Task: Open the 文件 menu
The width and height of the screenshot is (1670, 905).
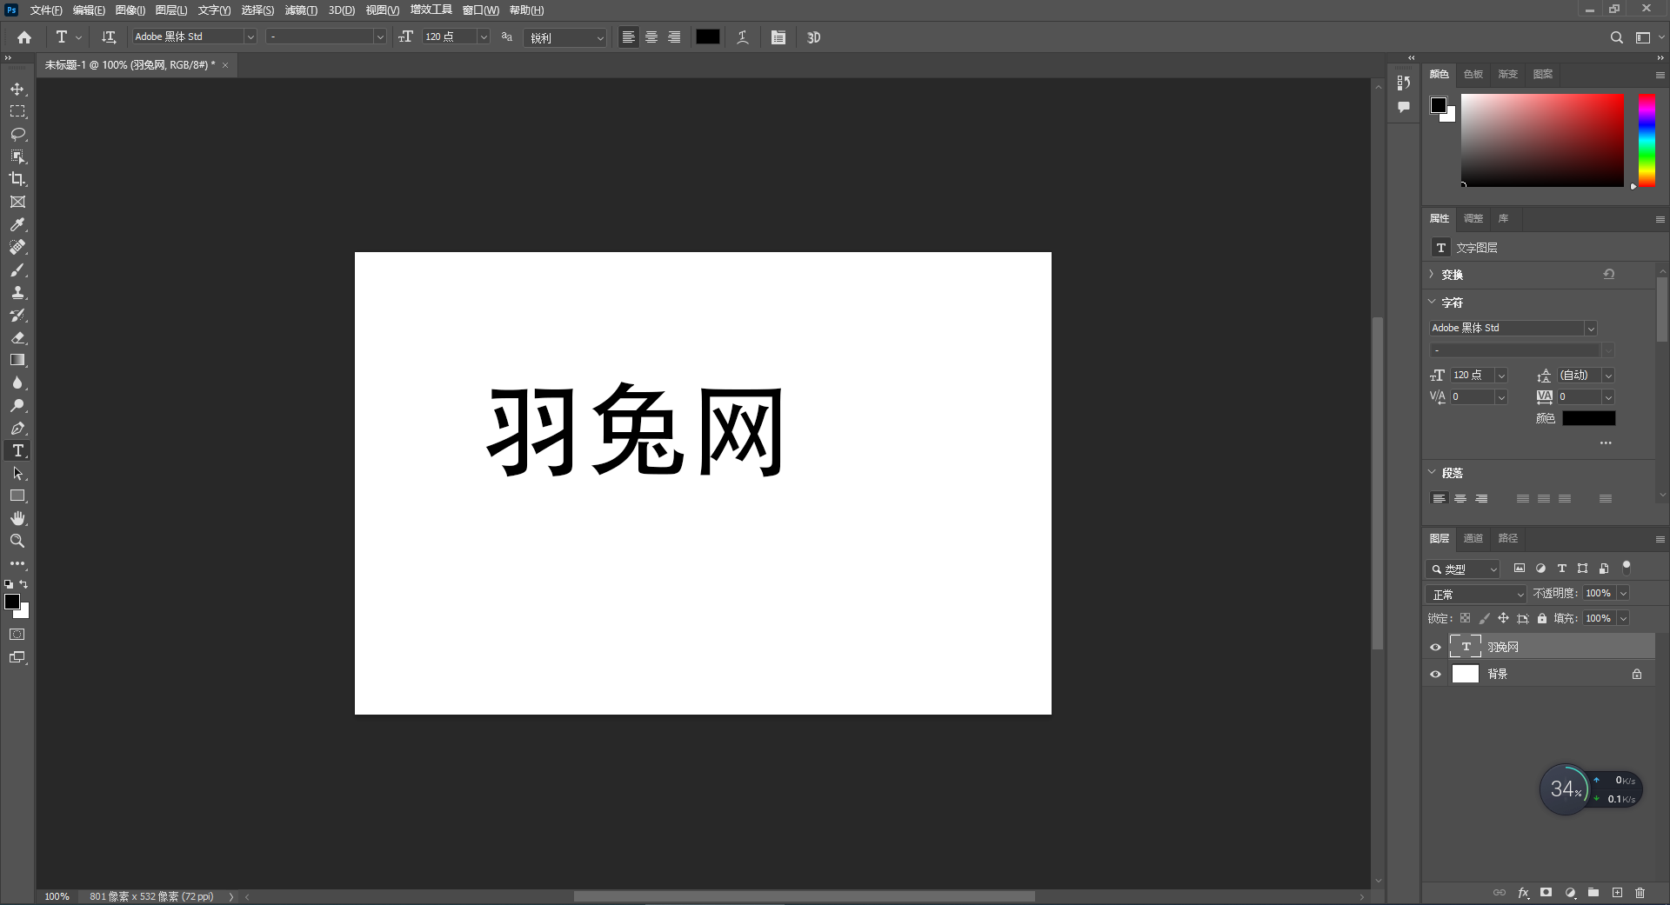Action: (45, 10)
